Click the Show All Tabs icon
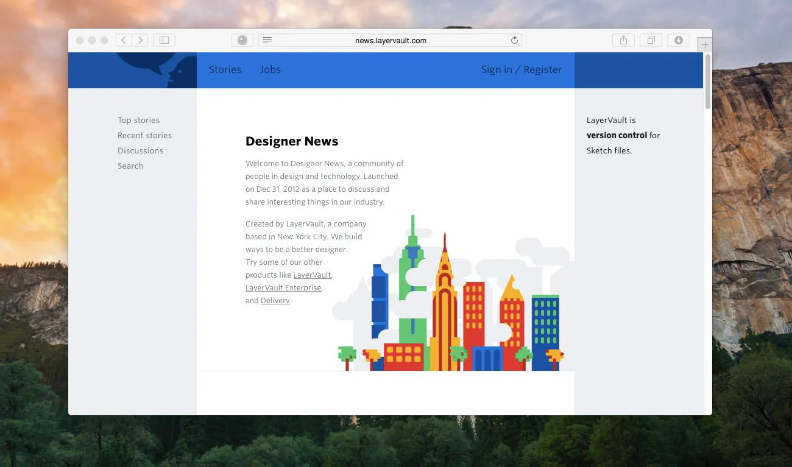Viewport: 792px width, 467px height. [651, 40]
